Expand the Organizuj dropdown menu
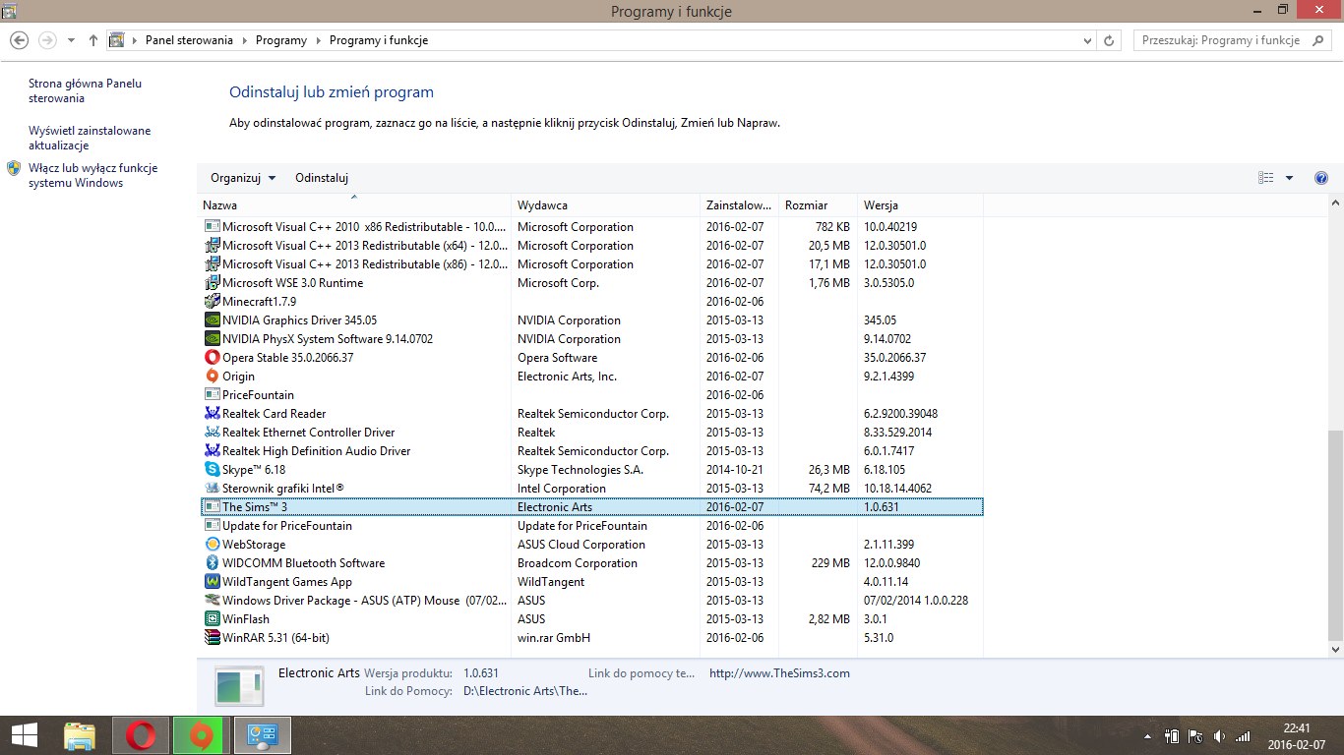This screenshot has height=755, width=1344. [x=243, y=178]
